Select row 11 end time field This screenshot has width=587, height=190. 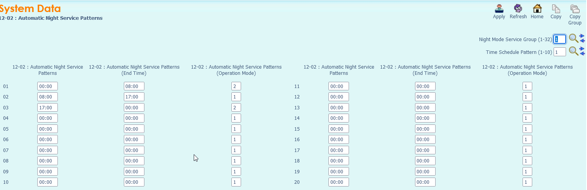[x=425, y=86]
